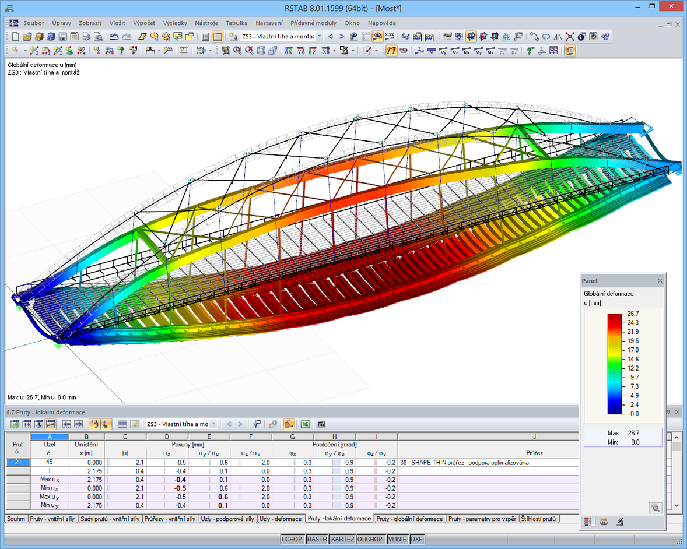Toggle colored relation scales in table
Image resolution: width=687 pixels, height=549 pixels.
click(x=288, y=424)
